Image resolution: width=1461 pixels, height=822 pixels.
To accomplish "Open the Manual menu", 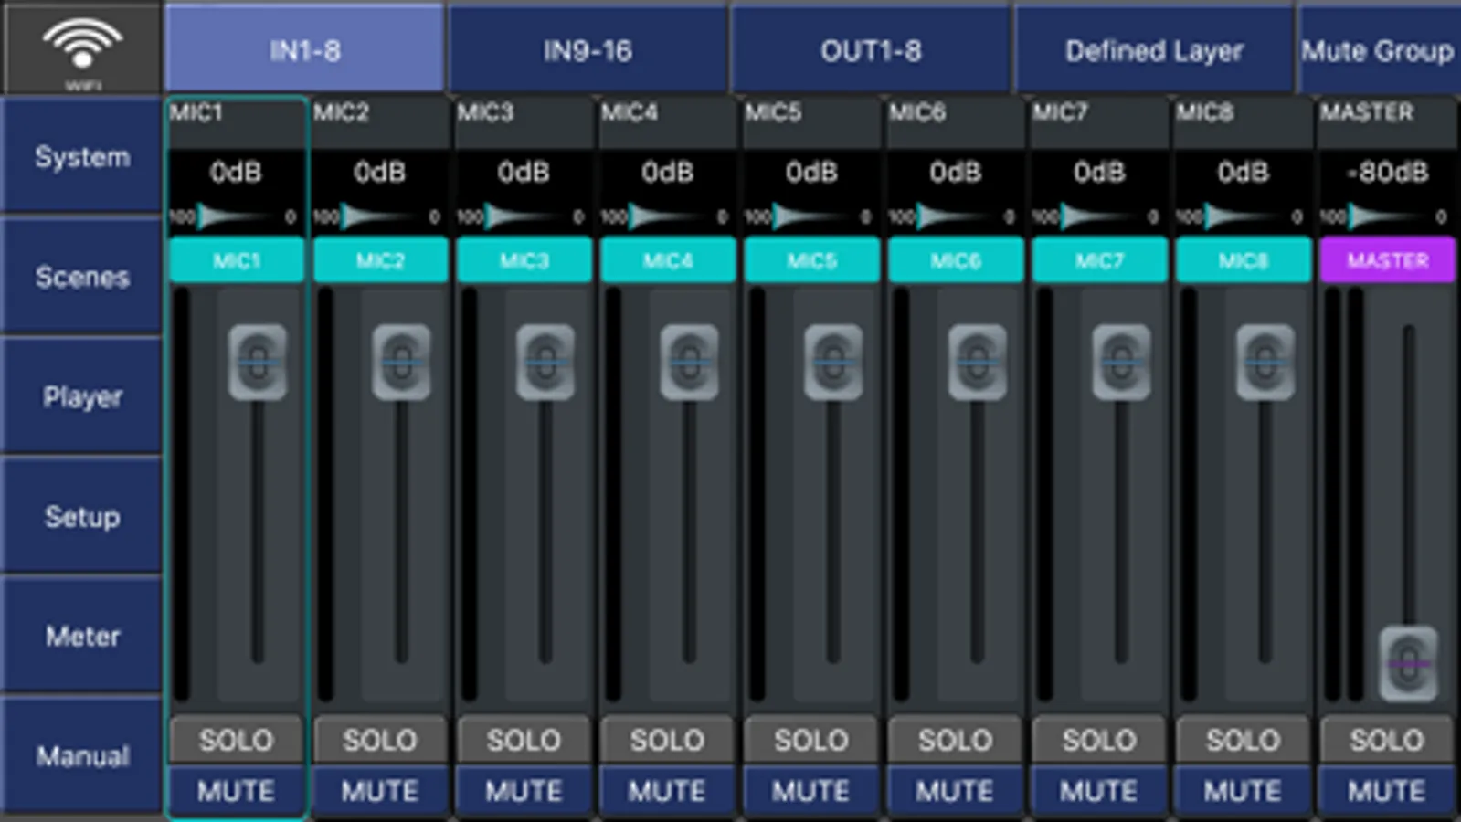I will 82,755.
